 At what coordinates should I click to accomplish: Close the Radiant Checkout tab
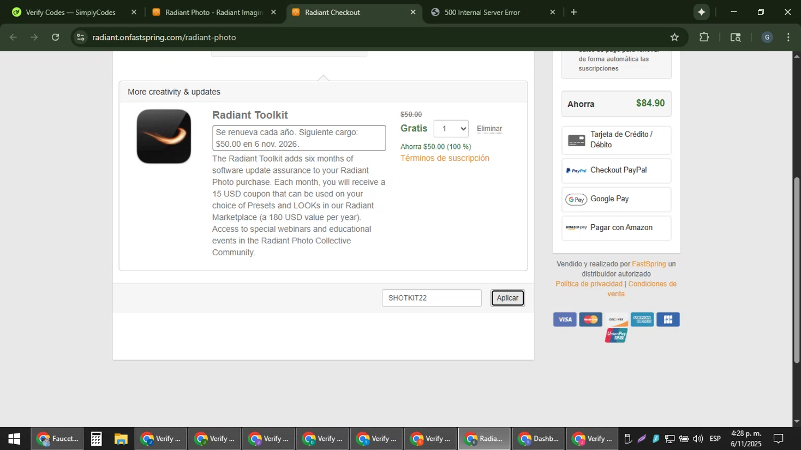(413, 12)
